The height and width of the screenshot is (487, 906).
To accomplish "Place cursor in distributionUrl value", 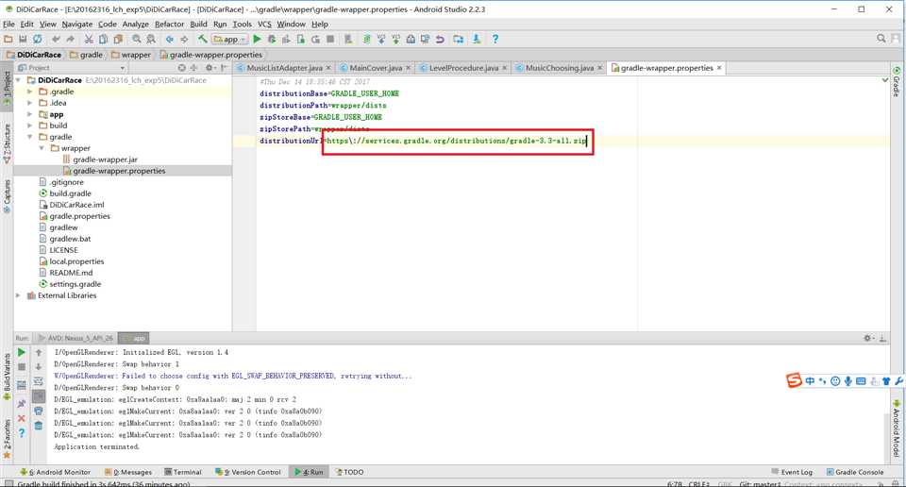I will click(x=457, y=141).
